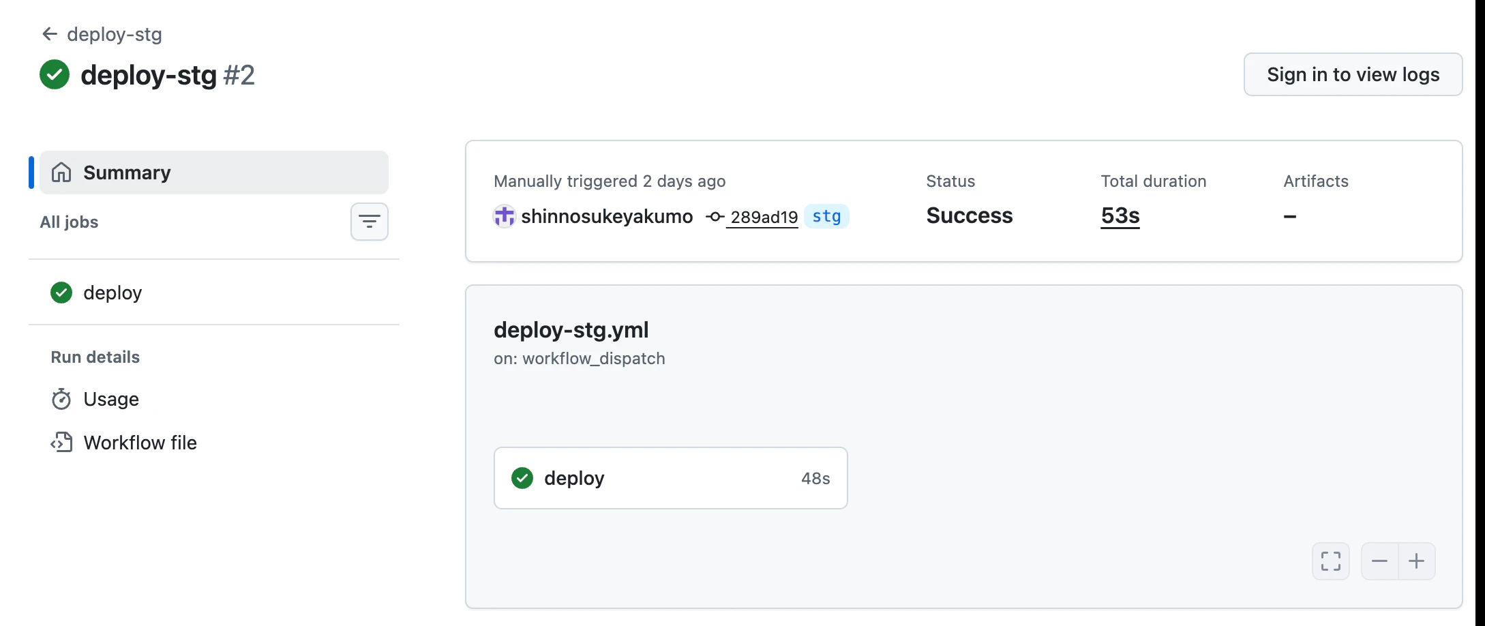Click the stg branch label
1485x626 pixels.
[x=826, y=216]
